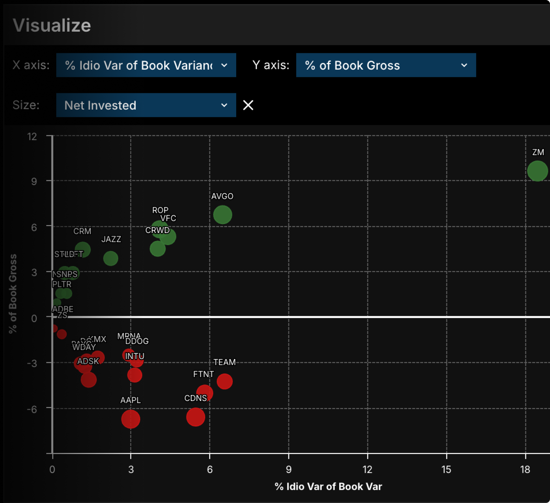The image size is (550, 503).
Task: Click the AVGO green bubble
Action: [223, 215]
